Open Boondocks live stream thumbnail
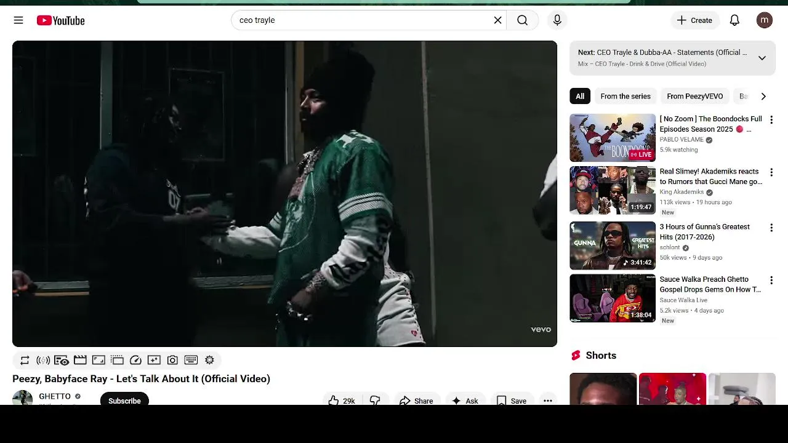The image size is (788, 443). [x=613, y=138]
